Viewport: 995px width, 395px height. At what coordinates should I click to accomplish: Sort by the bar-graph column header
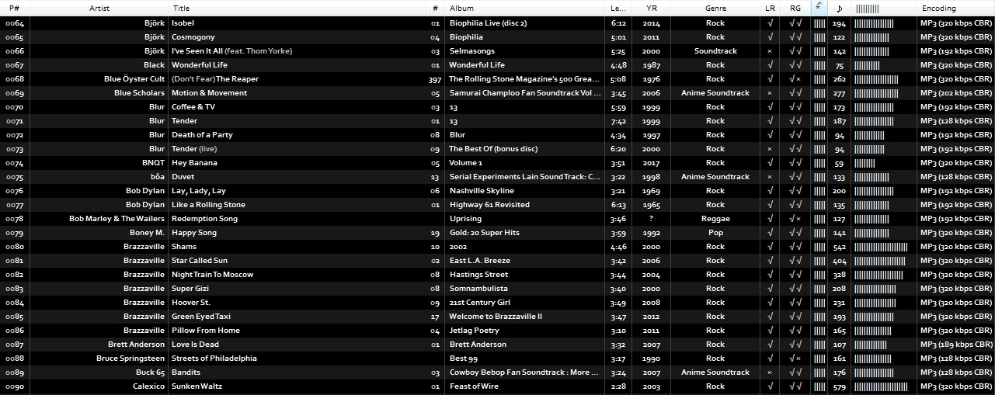[x=883, y=8]
